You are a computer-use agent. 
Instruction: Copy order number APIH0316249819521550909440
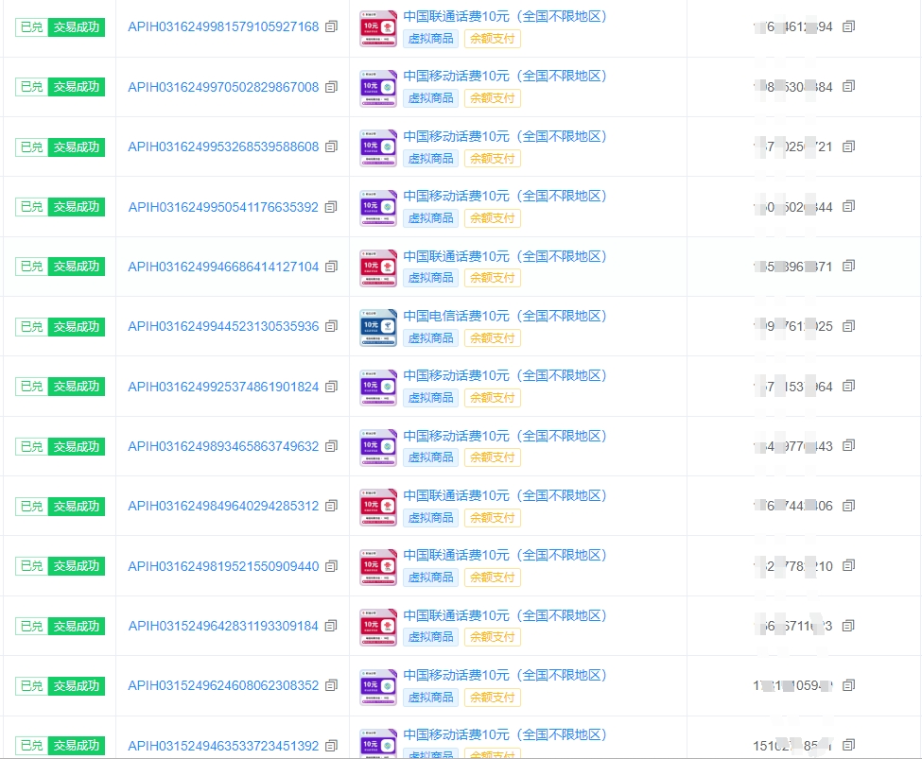pyautogui.click(x=332, y=566)
